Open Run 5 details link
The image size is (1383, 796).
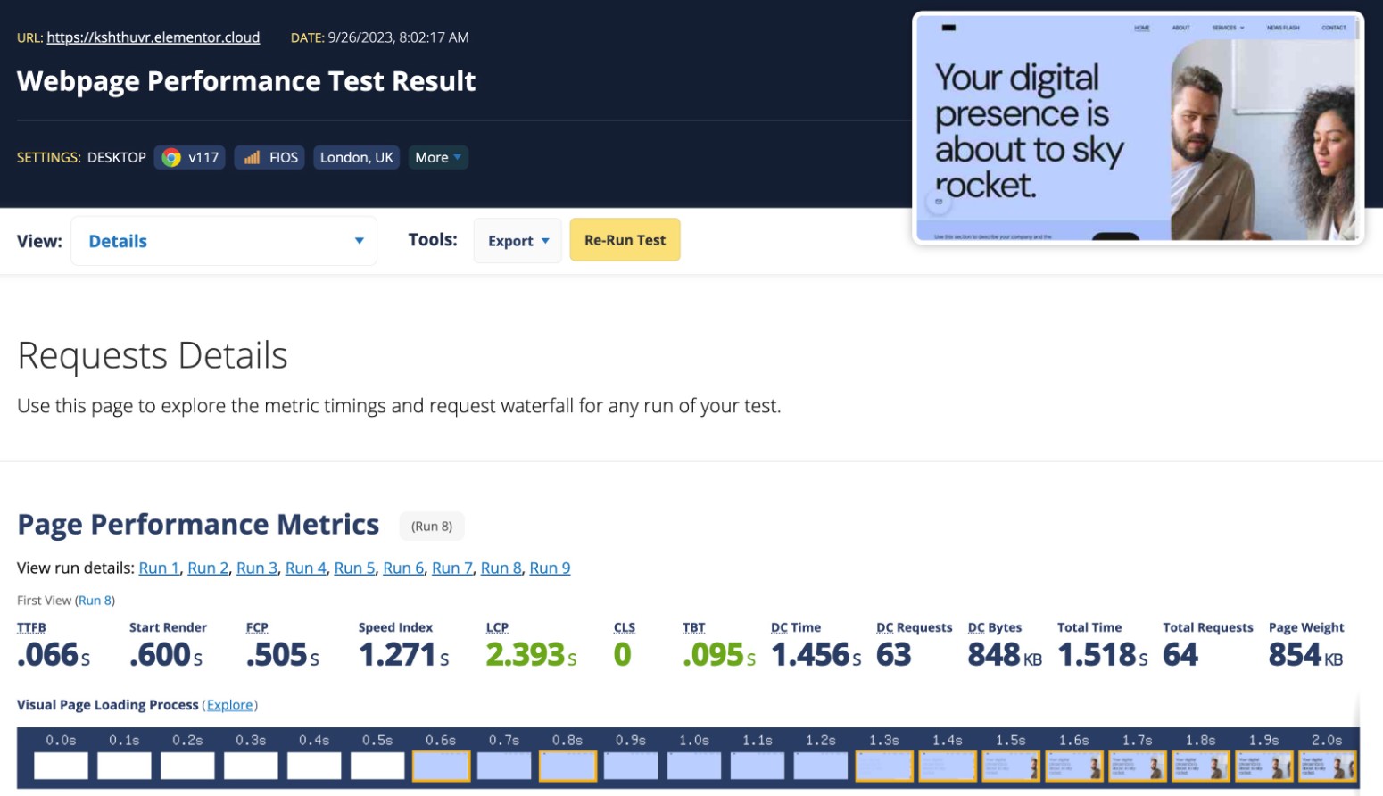(354, 568)
